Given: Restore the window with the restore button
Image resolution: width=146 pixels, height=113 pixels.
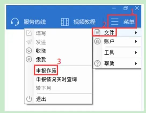Looking at the screenshot, I should point(126,8).
